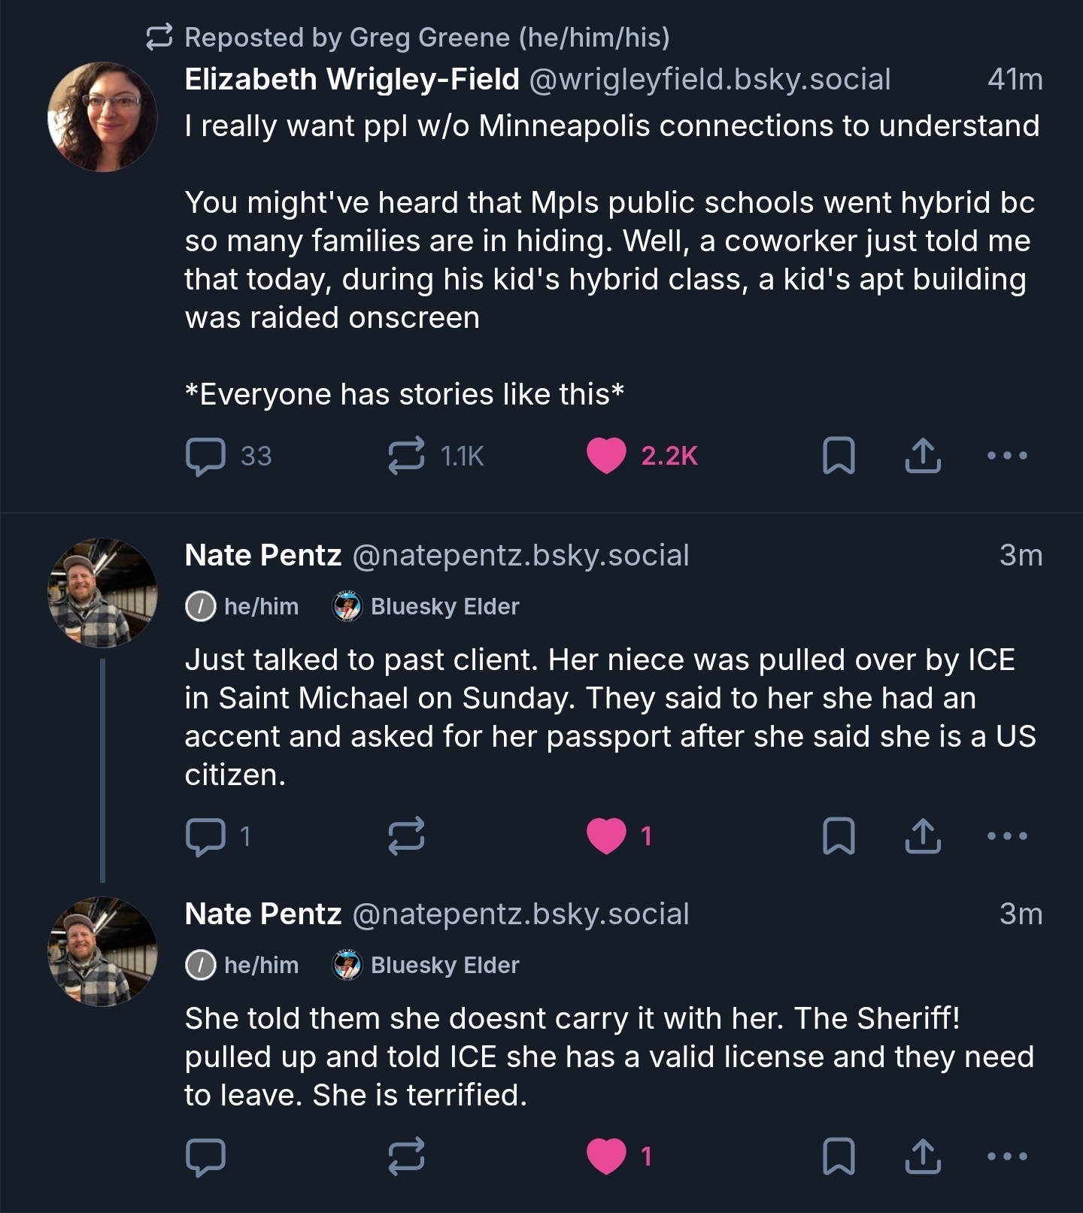This screenshot has width=1083, height=1213.
Task: Reply to Nate's Sheriff post
Action: (x=205, y=1157)
